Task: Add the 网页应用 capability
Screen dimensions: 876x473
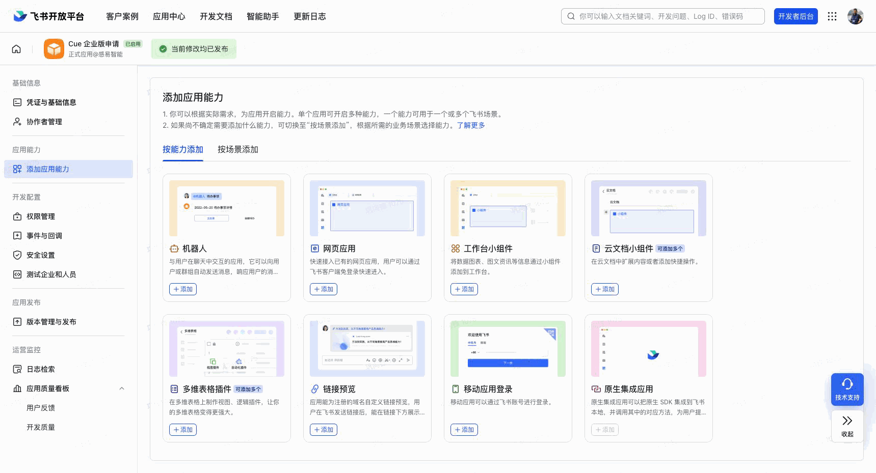Action: [324, 289]
